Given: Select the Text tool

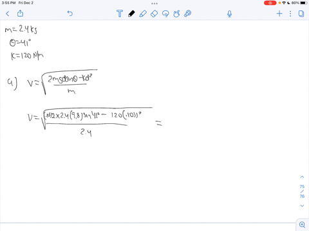Looking at the screenshot, I should tap(120, 13).
